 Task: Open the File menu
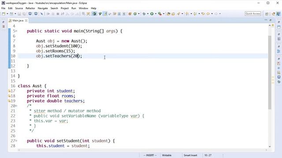pyautogui.click(x=3, y=8)
